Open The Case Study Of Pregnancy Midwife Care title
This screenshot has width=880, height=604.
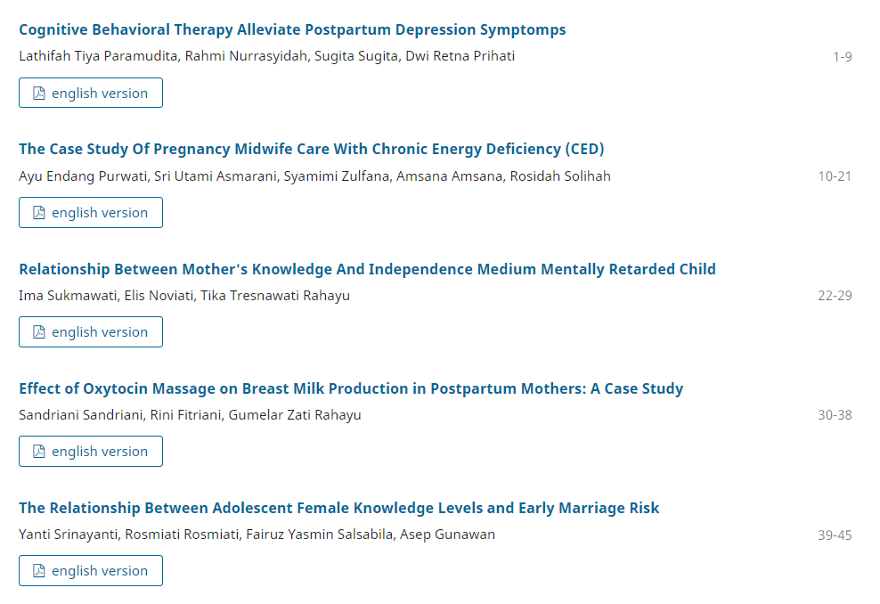coord(312,149)
